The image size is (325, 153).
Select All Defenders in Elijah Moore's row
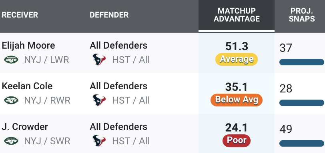click(x=118, y=45)
